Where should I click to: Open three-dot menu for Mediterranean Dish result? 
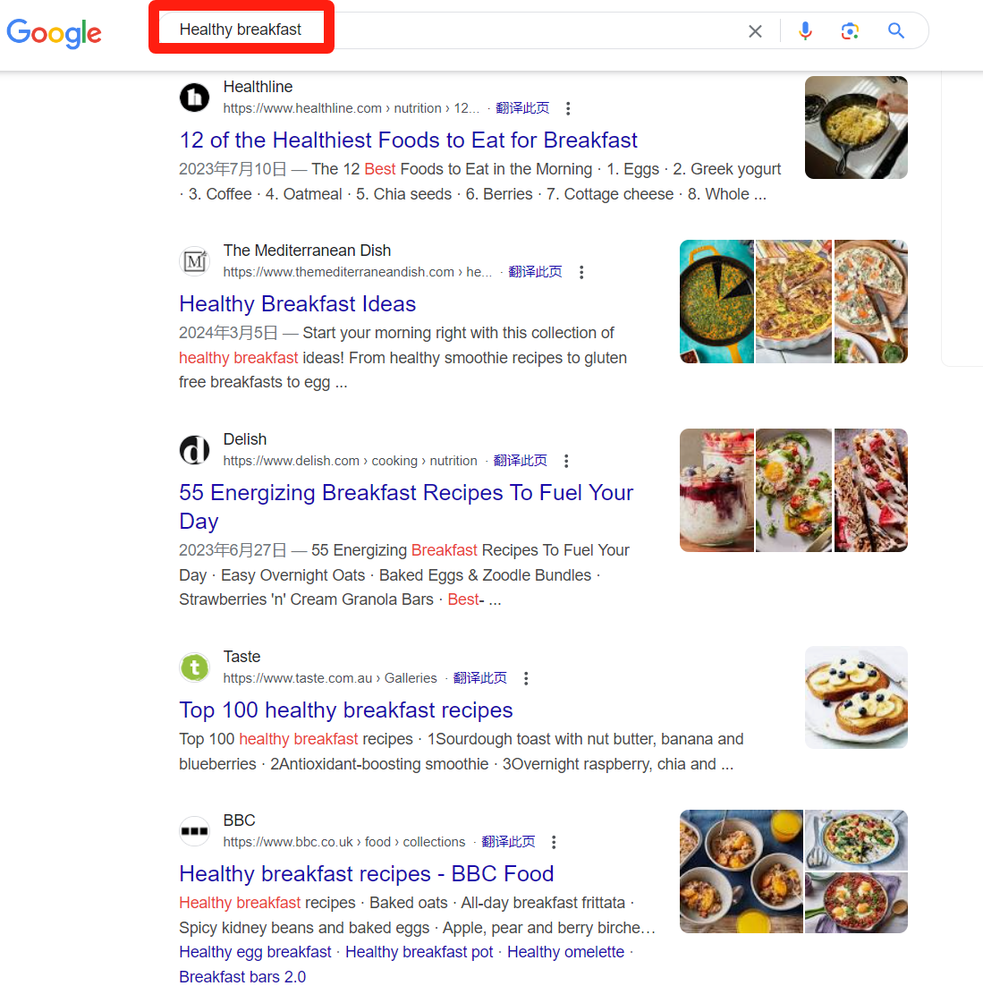pyautogui.click(x=581, y=273)
